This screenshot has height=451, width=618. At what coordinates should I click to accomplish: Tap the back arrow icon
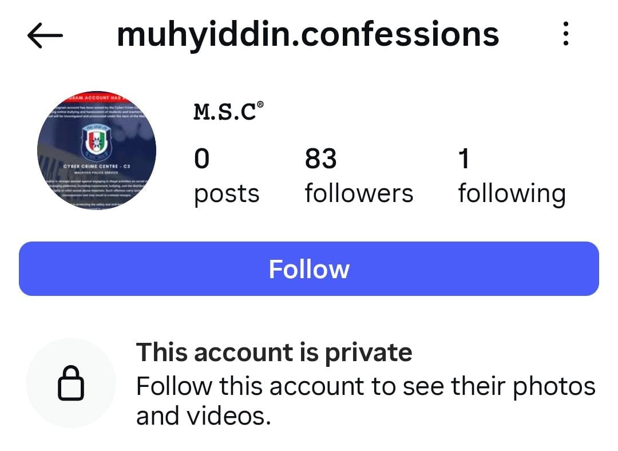[45, 35]
